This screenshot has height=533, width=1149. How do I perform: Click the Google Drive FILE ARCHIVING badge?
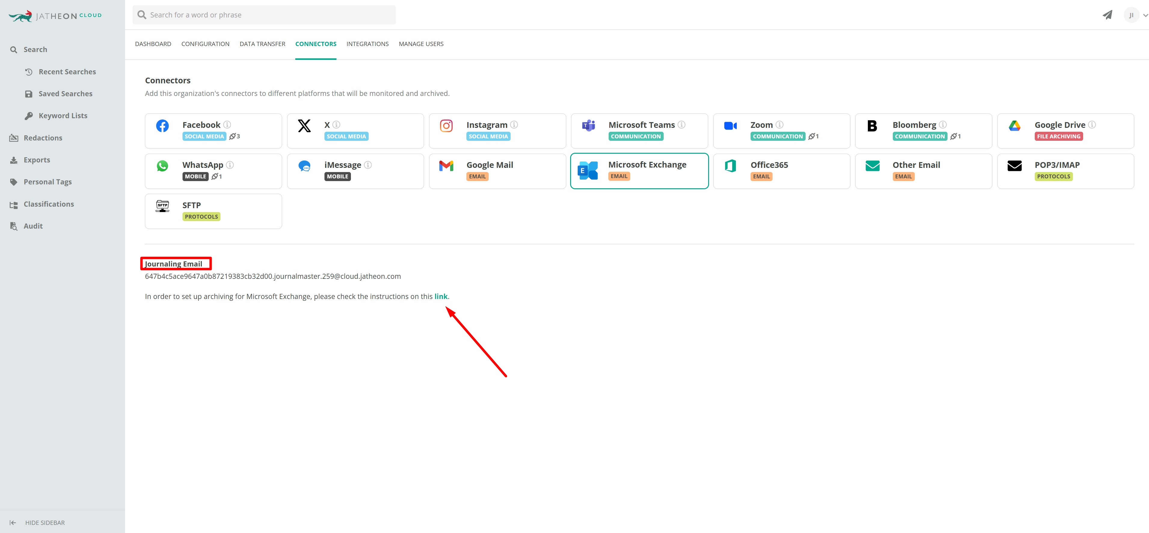click(x=1058, y=137)
